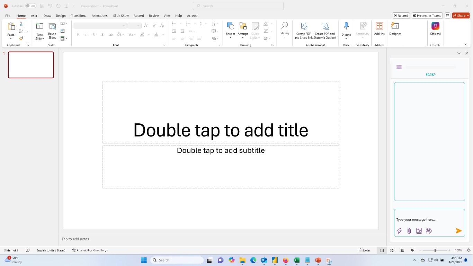Screen dimensions: 473x266
Task: Click the lightning bolt icon in chat box
Action: tap(399, 231)
